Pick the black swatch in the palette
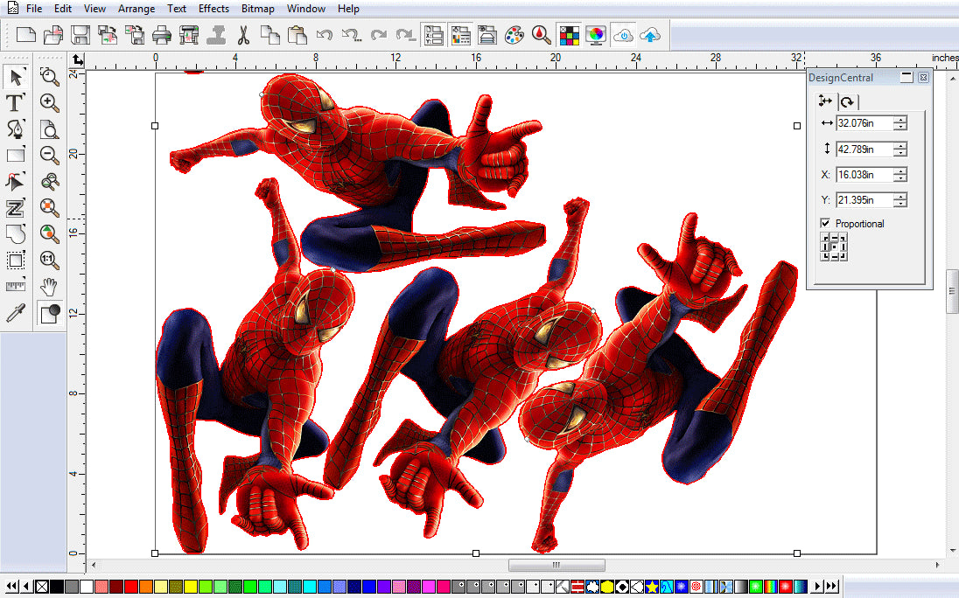The height and width of the screenshot is (598, 959). coord(57,587)
